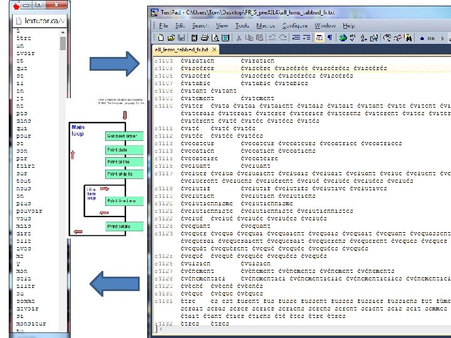Run the macro with the play icon
This screenshot has height=338, width=451.
[443, 38]
